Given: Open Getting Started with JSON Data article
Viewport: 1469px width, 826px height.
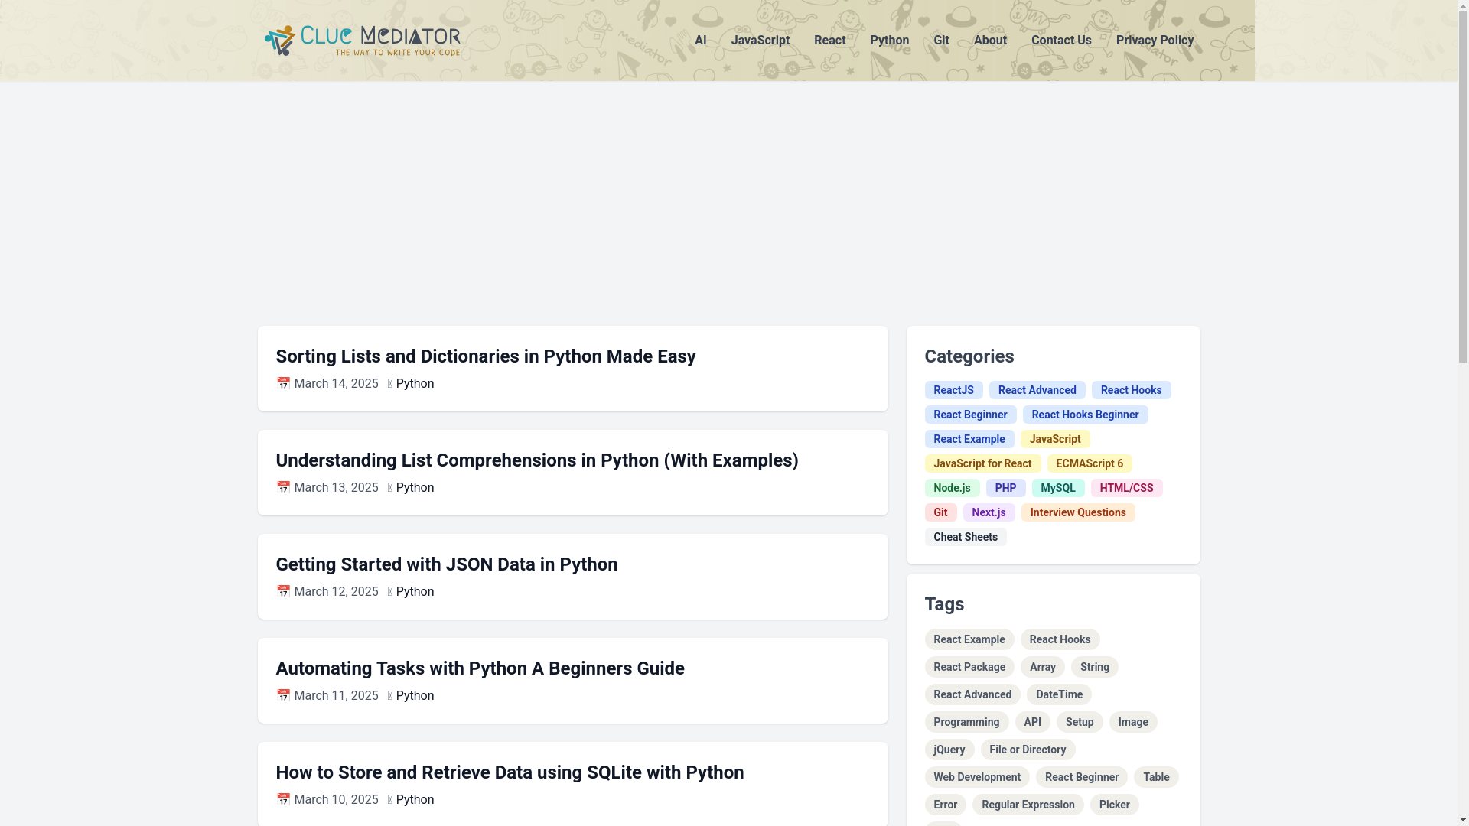Looking at the screenshot, I should click(x=446, y=564).
